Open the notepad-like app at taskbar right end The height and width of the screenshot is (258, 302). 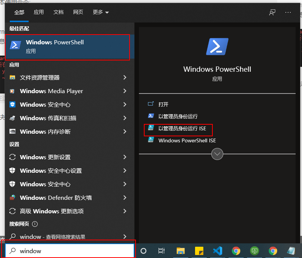(x=291, y=251)
